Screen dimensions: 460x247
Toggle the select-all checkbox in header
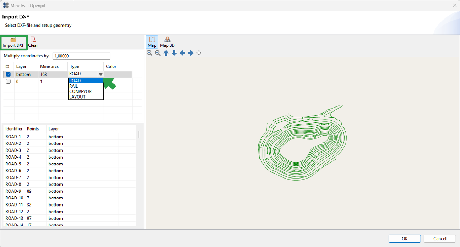click(7, 67)
